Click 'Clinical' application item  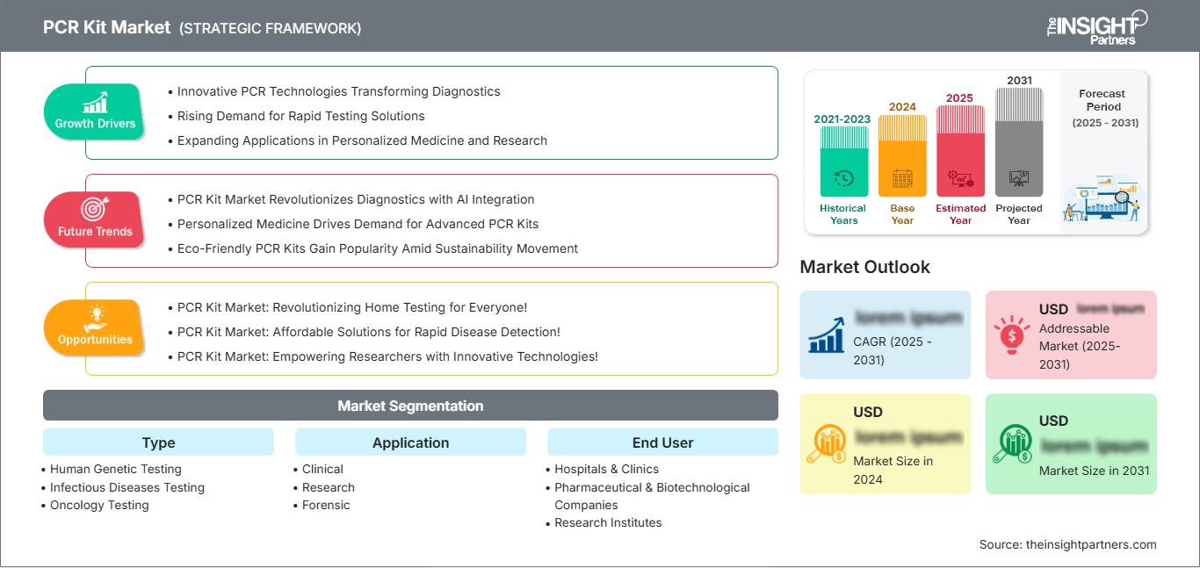[x=322, y=470]
